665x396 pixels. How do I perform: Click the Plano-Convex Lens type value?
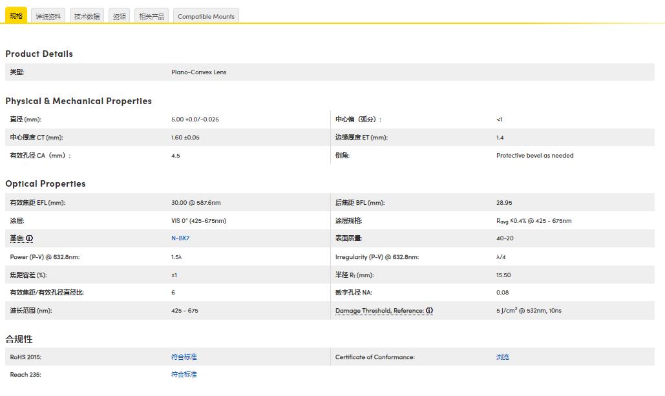coord(199,72)
